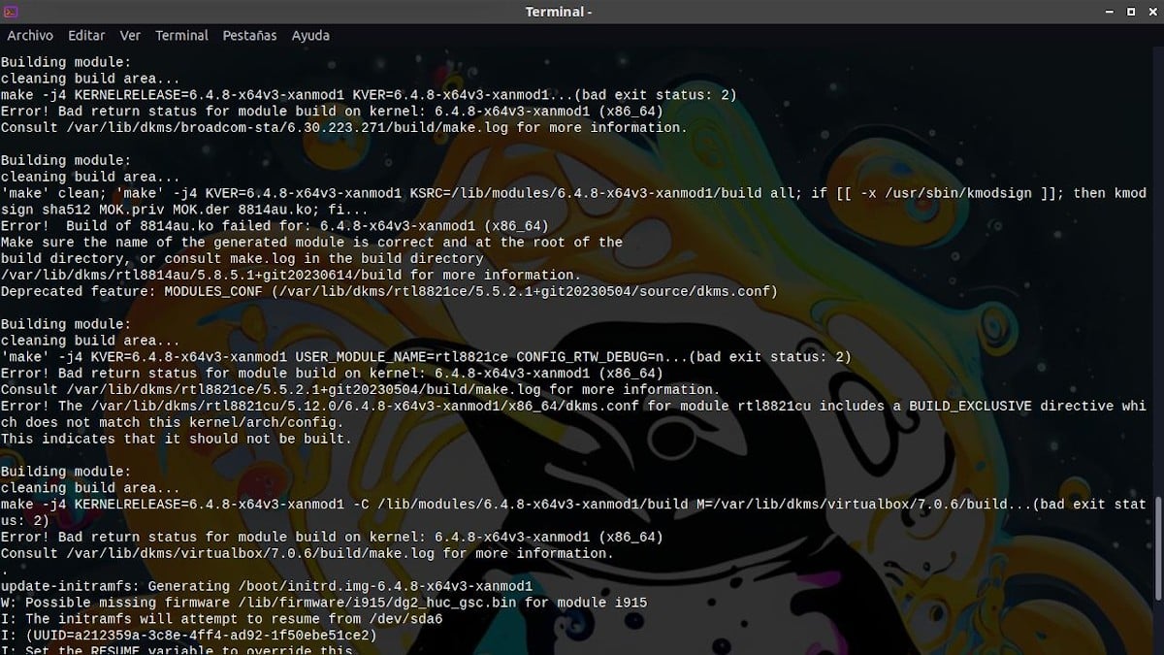Click the 'Possible missing firmware' warning line
The image size is (1164, 655).
click(323, 603)
